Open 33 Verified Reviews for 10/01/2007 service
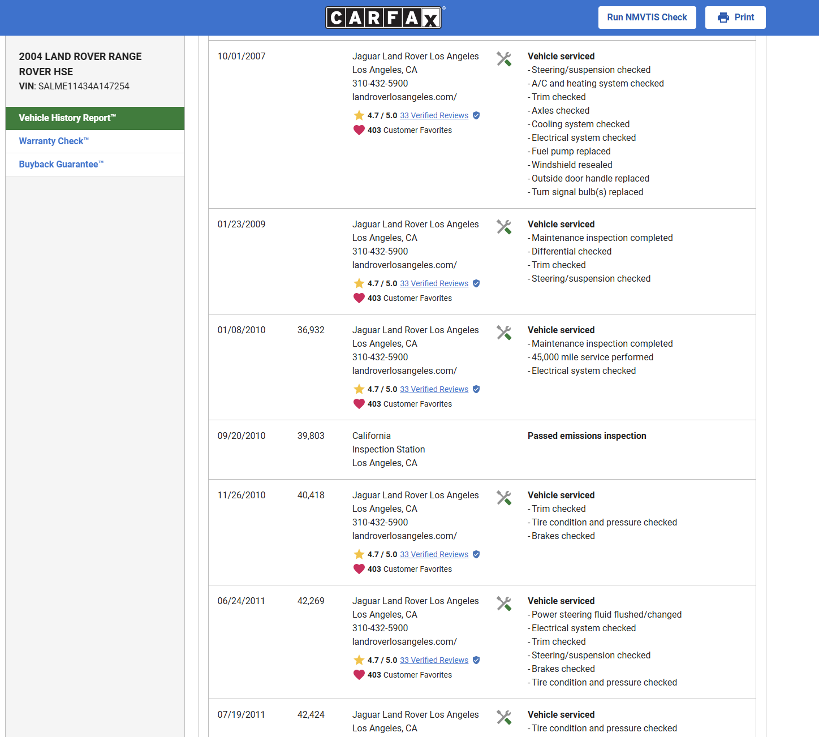The image size is (819, 737). coord(434,115)
